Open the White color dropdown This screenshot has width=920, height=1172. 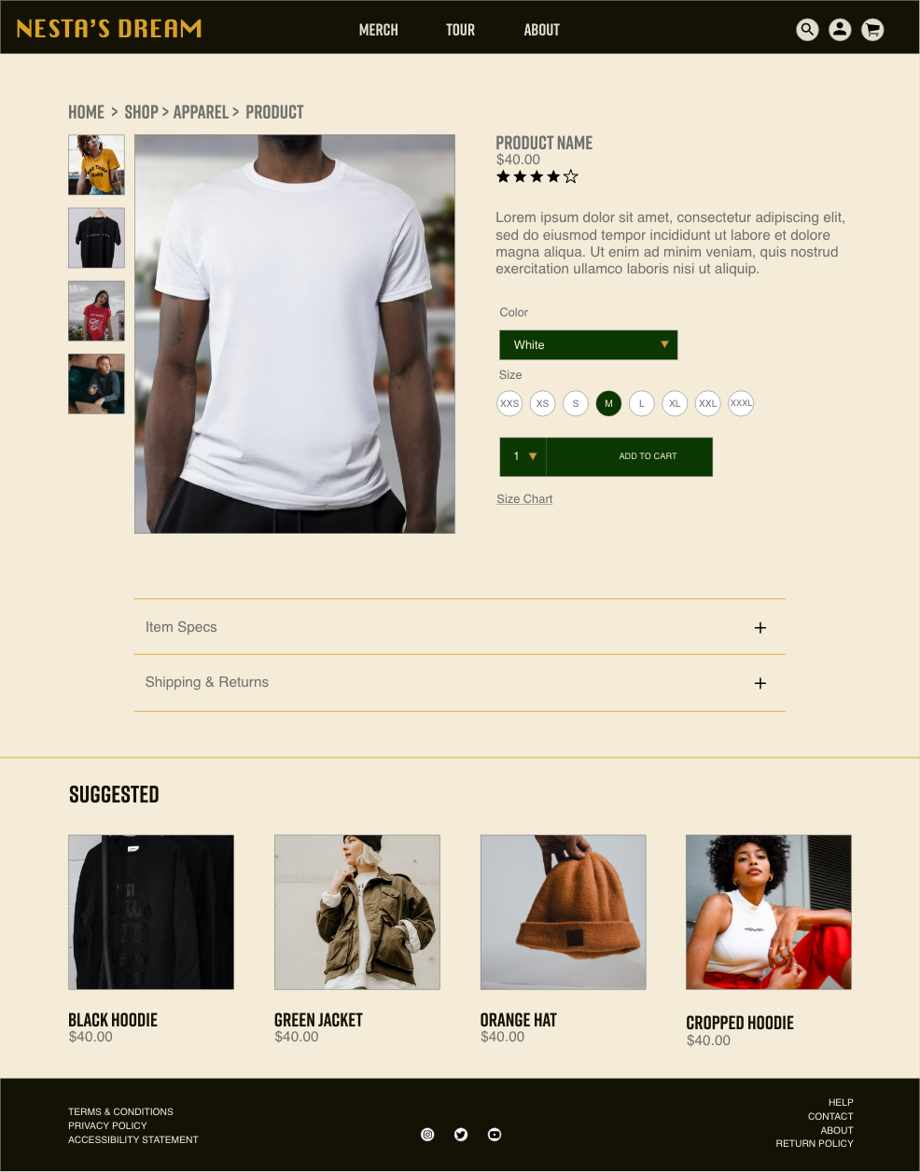click(x=589, y=345)
